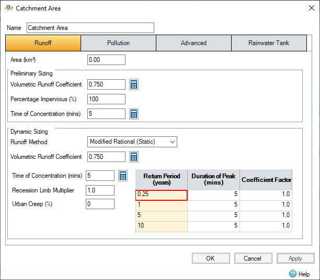
Task: Open the Advanced tab
Action: [x=193, y=43]
